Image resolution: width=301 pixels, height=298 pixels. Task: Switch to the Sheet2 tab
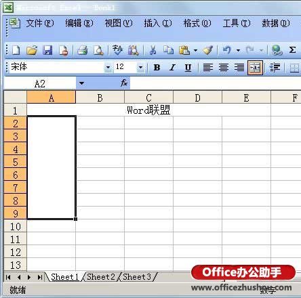point(101,277)
